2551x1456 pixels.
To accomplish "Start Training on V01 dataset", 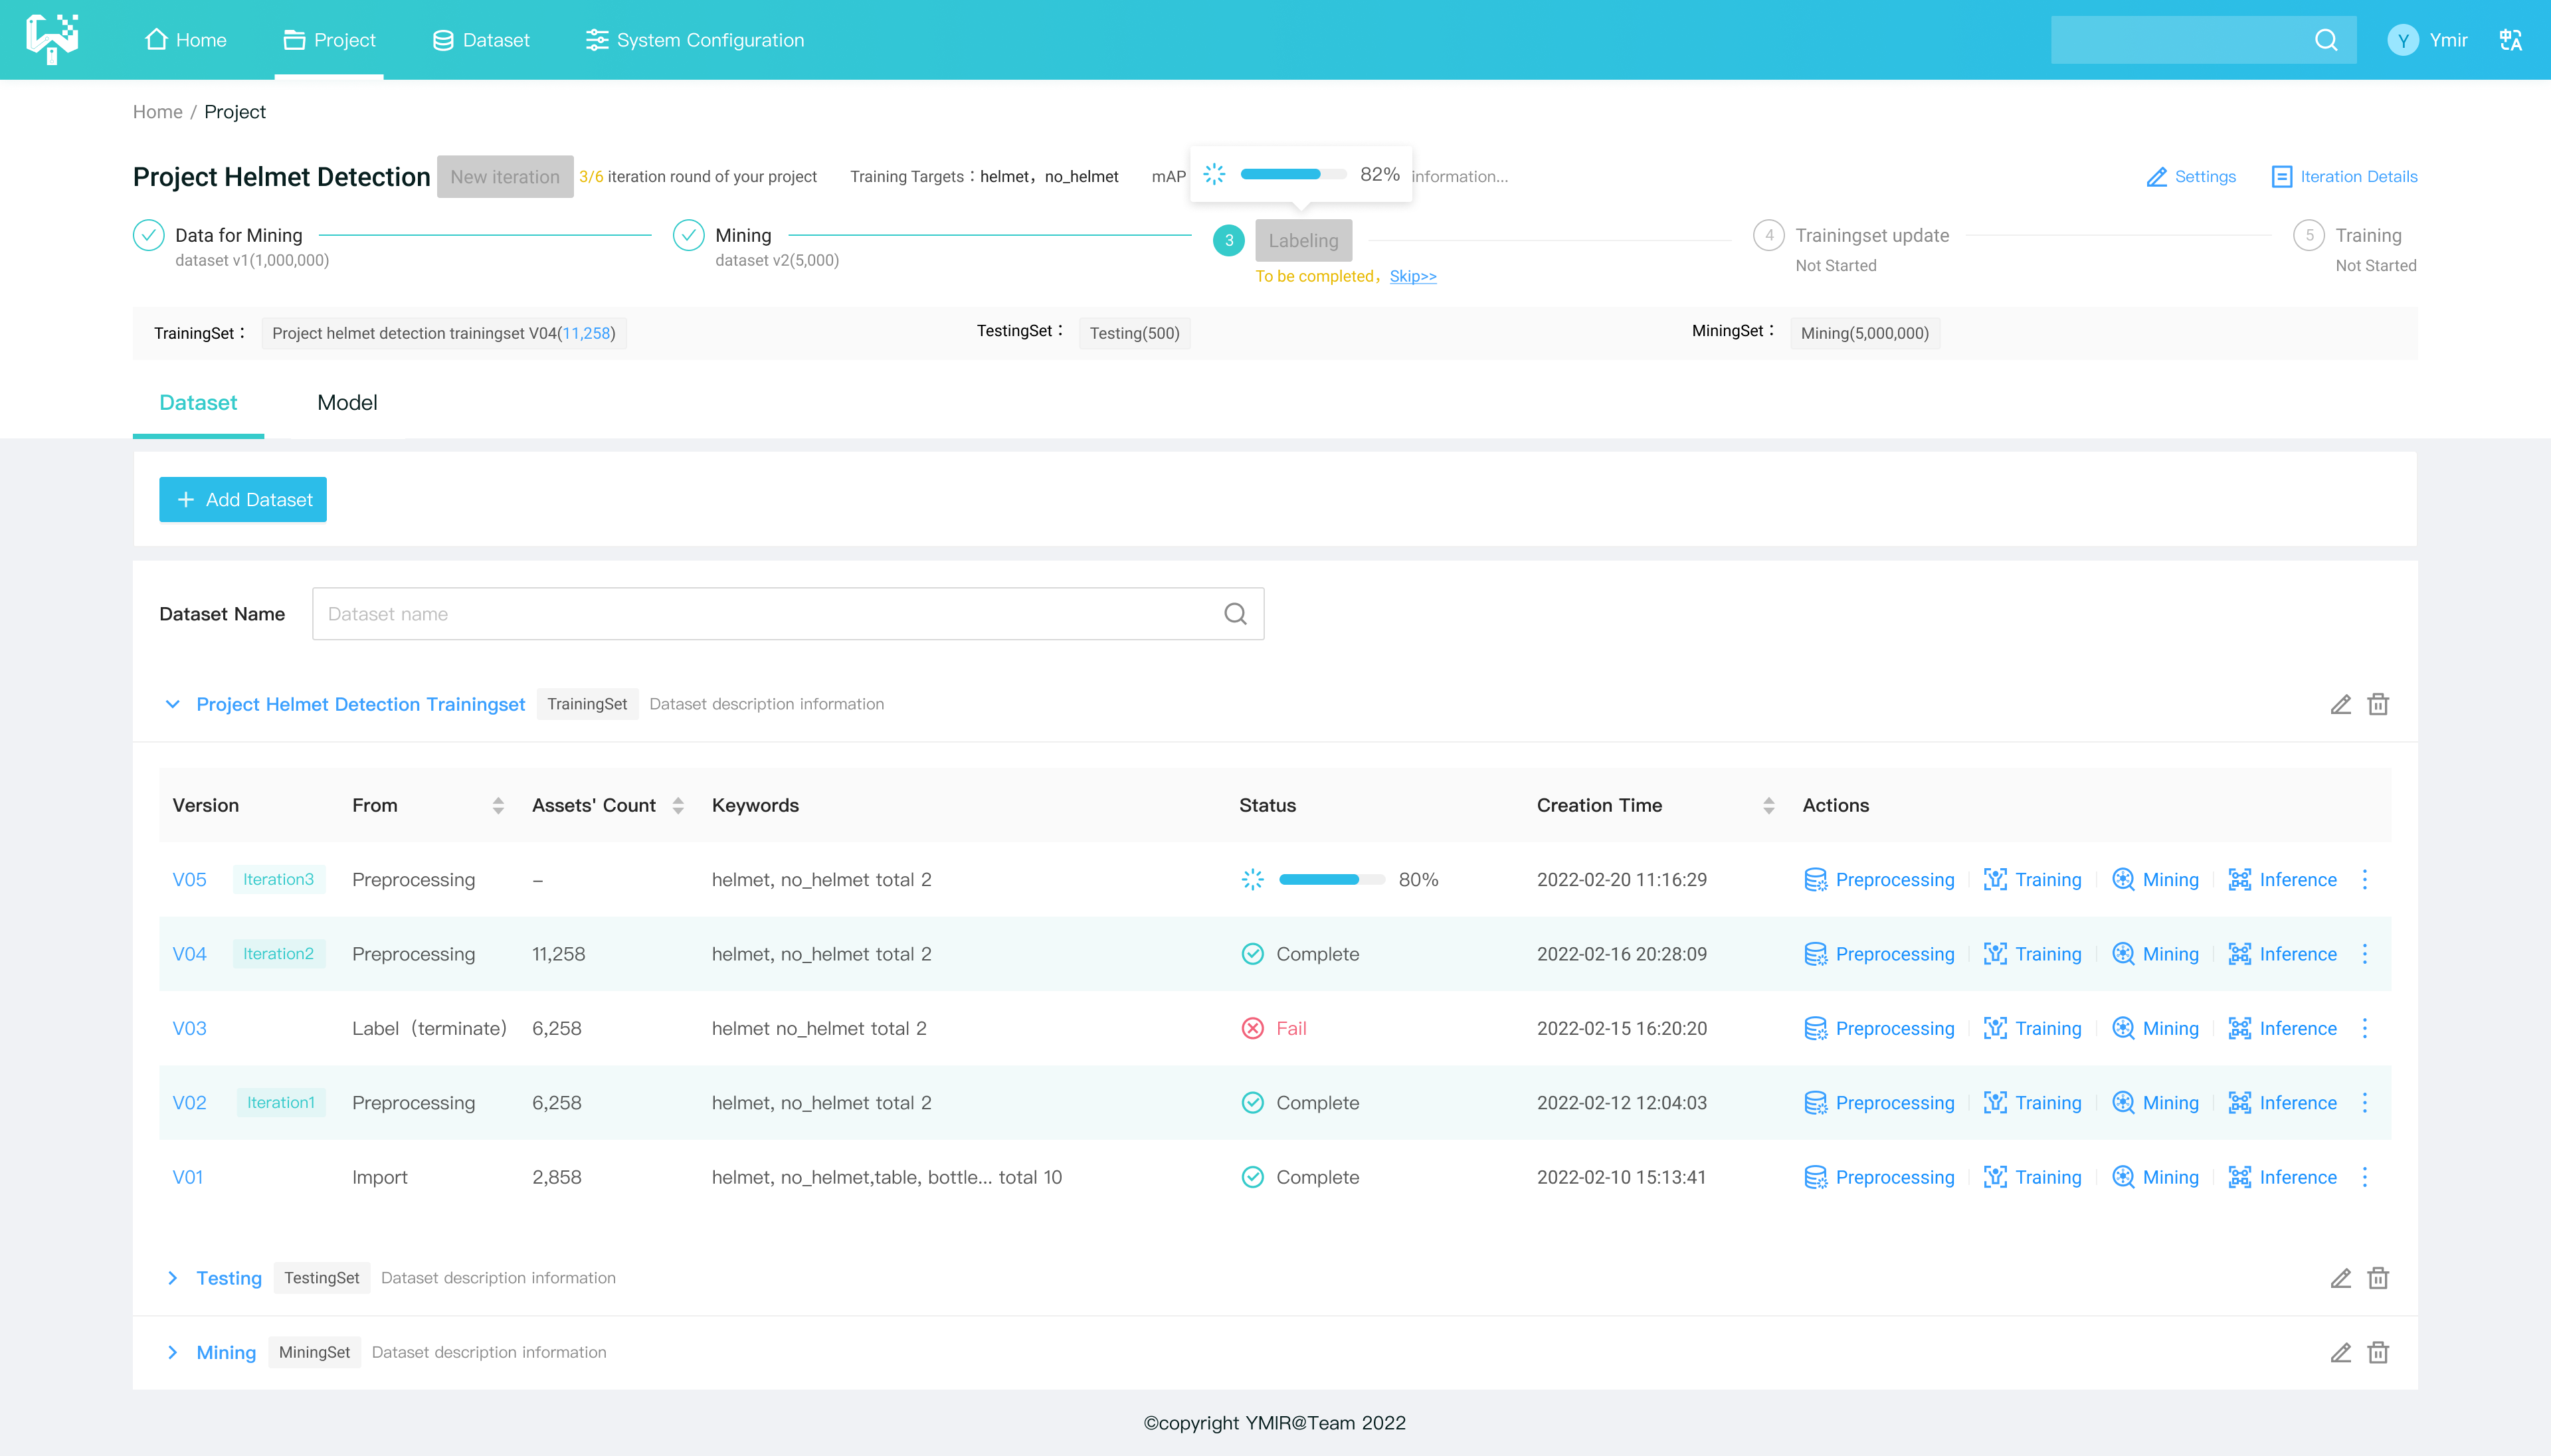I will pos(2032,1177).
